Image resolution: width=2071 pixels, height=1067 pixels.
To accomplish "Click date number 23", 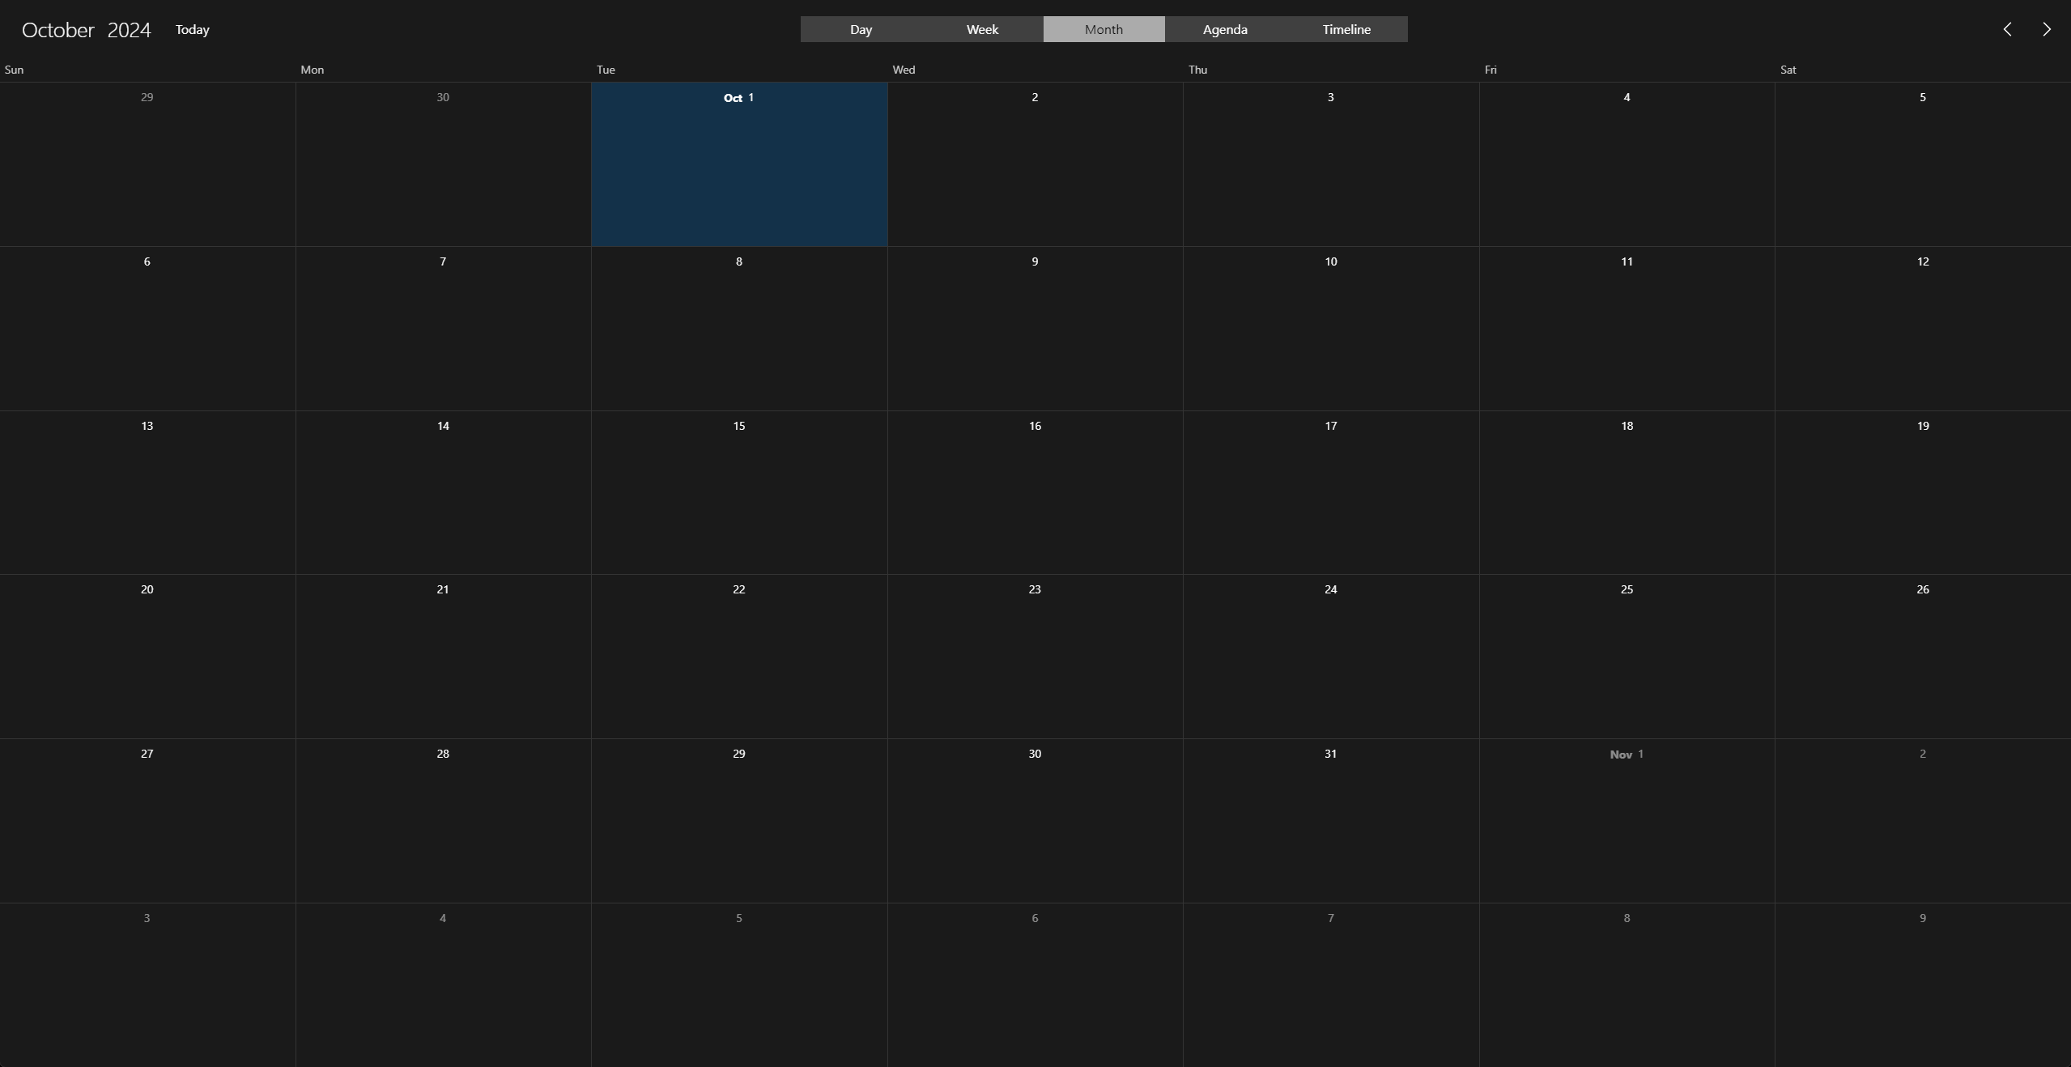I will [1034, 589].
